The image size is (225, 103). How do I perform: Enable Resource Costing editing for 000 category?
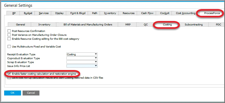9,39
